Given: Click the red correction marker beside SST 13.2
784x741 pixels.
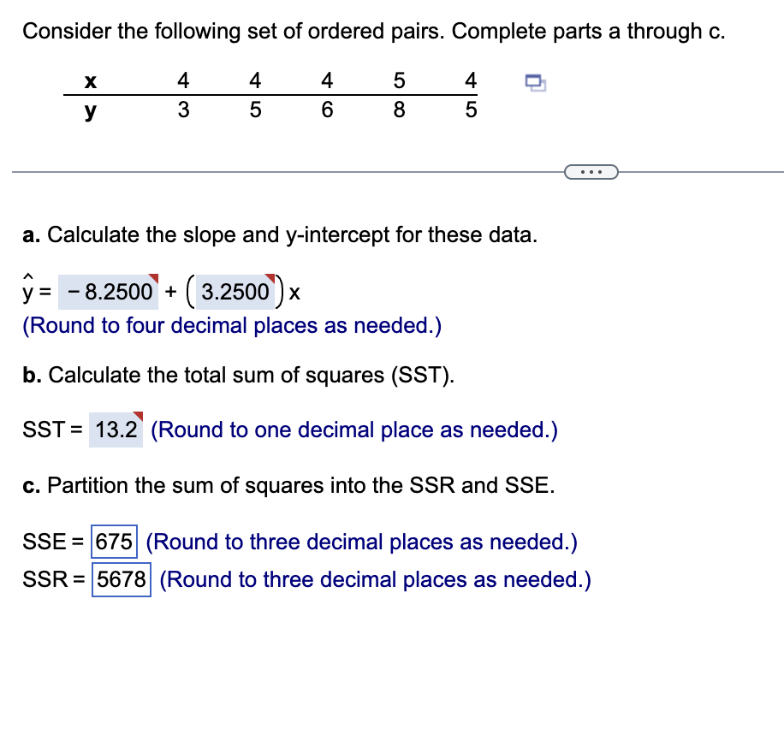Looking at the screenshot, I should (136, 416).
